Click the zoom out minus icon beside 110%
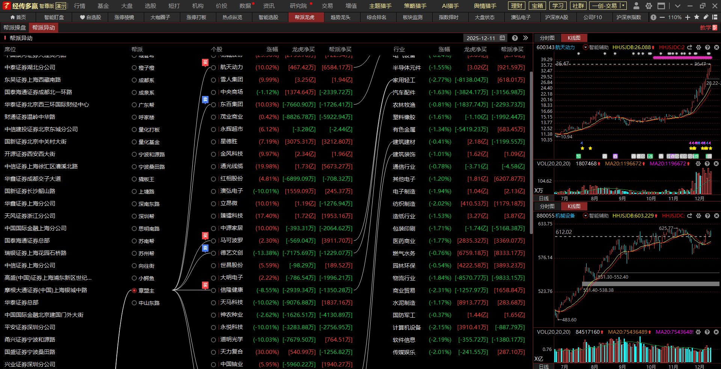Image resolution: width=721 pixels, height=369 pixels. (662, 17)
